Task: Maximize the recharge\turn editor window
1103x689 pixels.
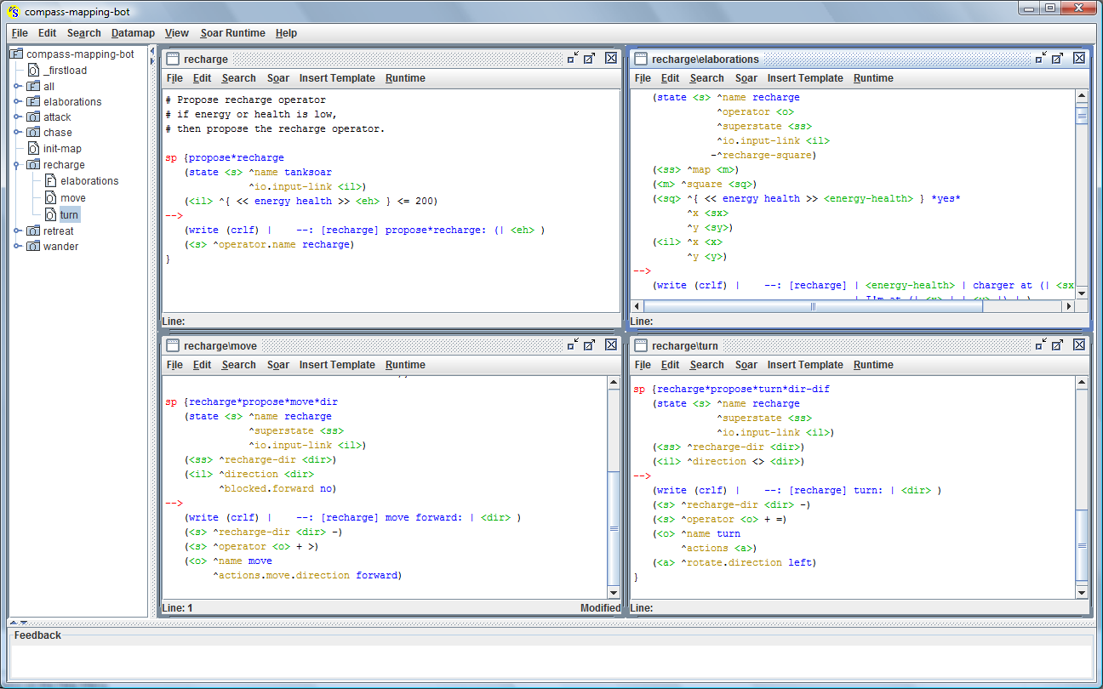Action: 1057,344
